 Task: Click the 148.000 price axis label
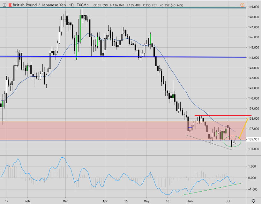tap(254, 17)
